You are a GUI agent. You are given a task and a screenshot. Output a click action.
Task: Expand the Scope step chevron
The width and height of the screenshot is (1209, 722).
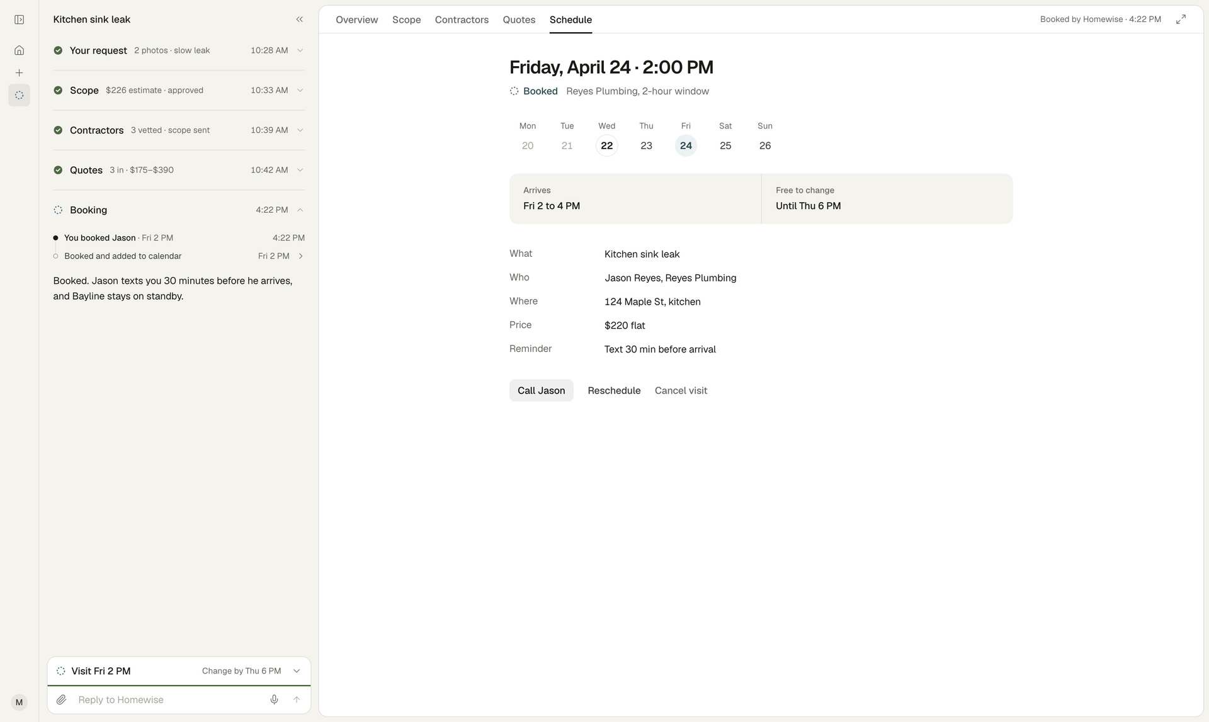coord(300,90)
